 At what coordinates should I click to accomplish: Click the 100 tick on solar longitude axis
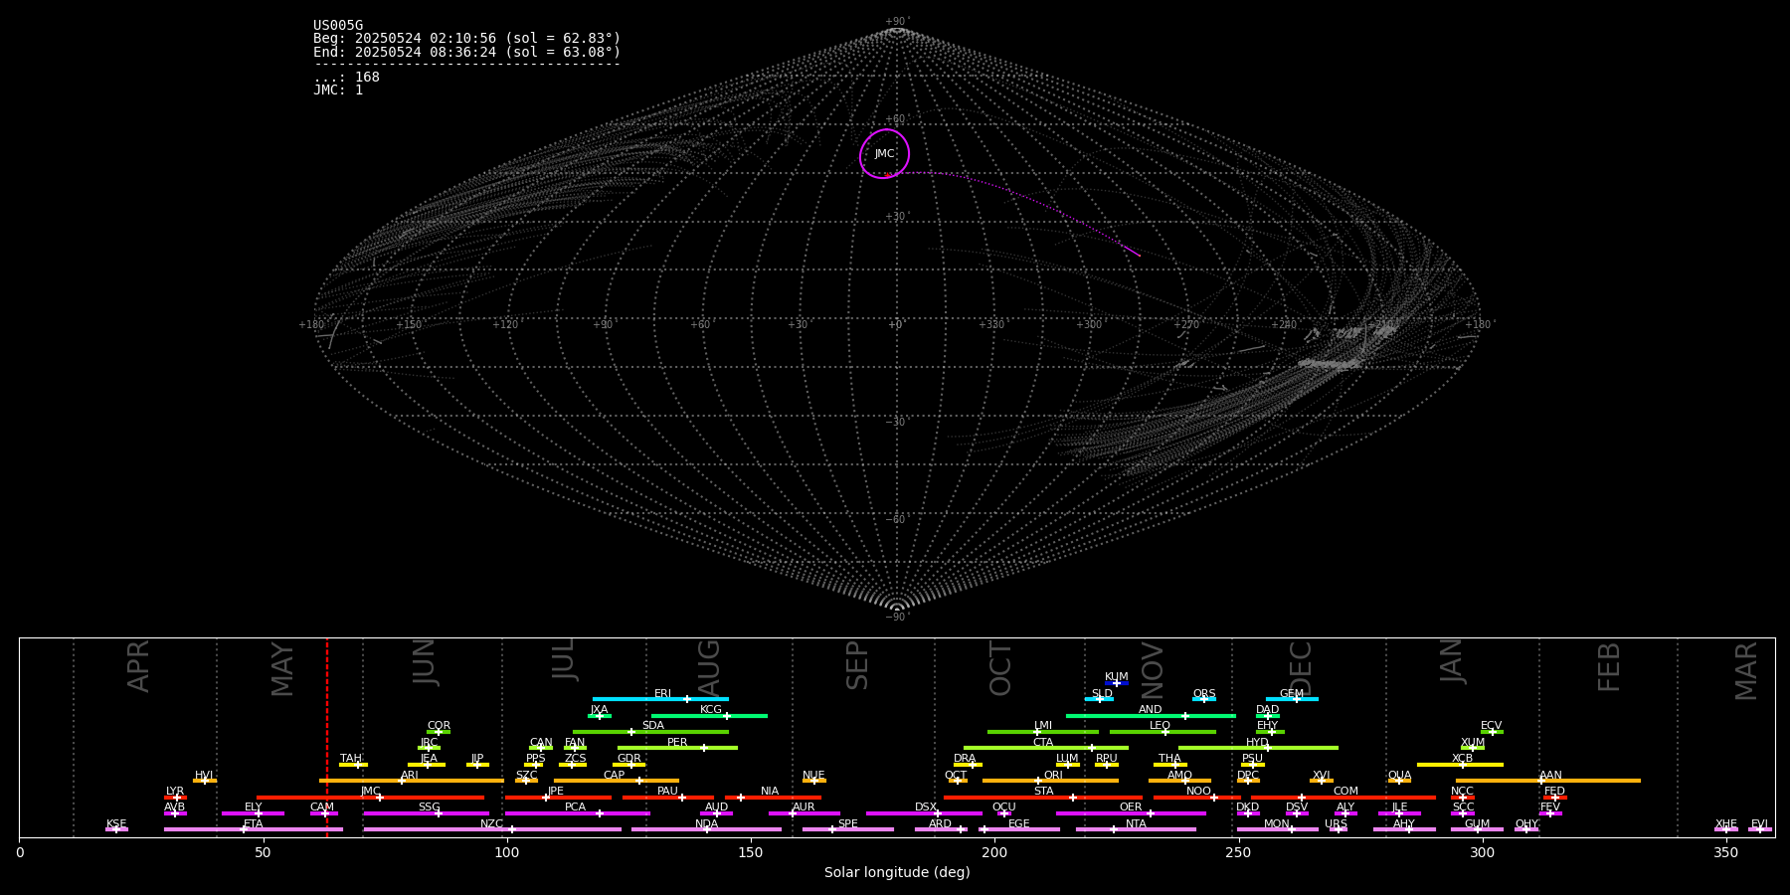coord(507,853)
